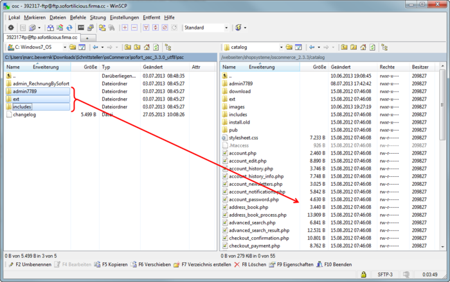Click the Synchronized browsing icon
450x282 pixels.
point(102,28)
